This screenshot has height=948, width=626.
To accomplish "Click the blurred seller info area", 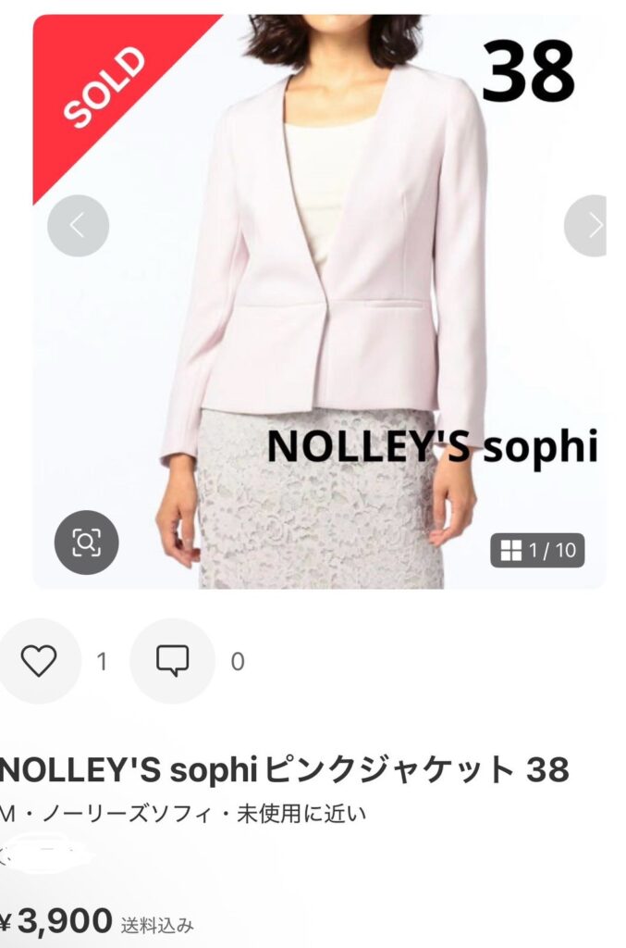I will [45, 854].
